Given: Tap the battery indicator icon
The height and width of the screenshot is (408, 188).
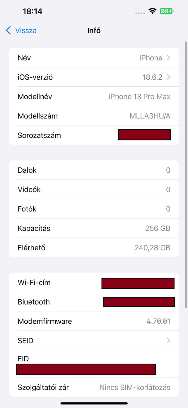Looking at the screenshot, I should tap(167, 11).
